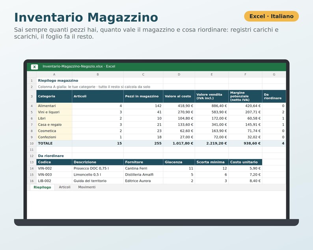Select column A header
The image size is (313, 250).
click(54, 74)
